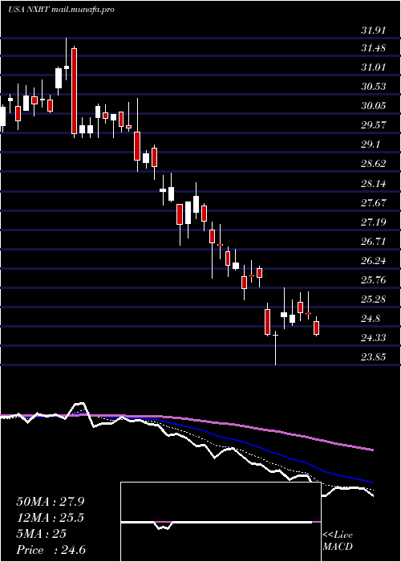The width and height of the screenshot is (401, 562).
Task: Click the 25.76 price axis label
Action: [x=374, y=280]
